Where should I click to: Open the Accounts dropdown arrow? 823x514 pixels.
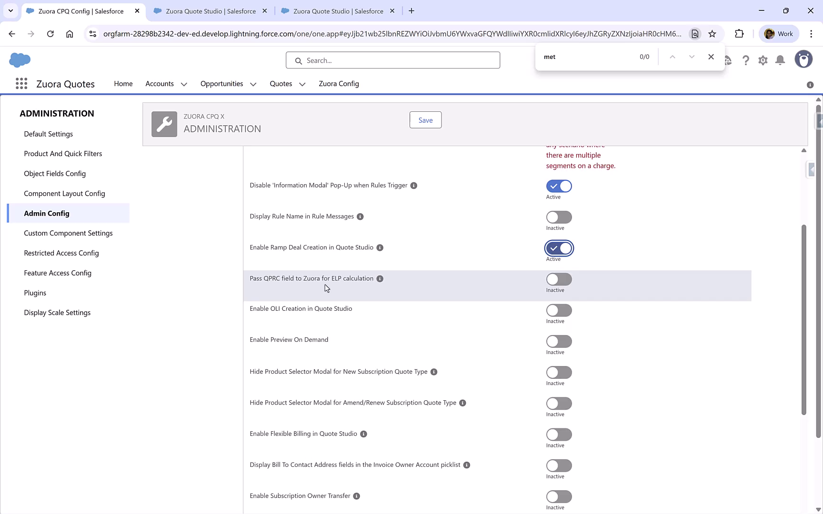click(184, 84)
